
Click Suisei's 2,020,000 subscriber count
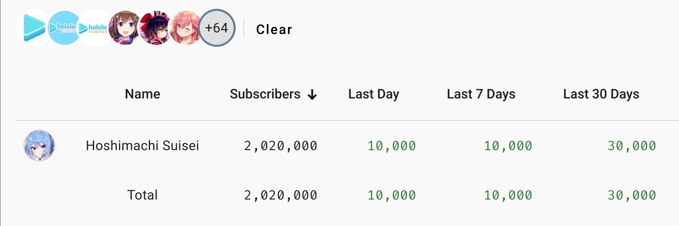280,146
